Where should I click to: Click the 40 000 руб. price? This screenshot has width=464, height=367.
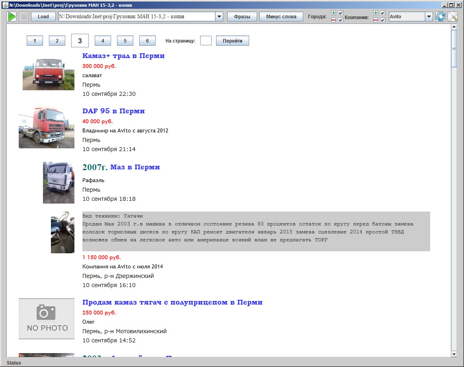[97, 121]
